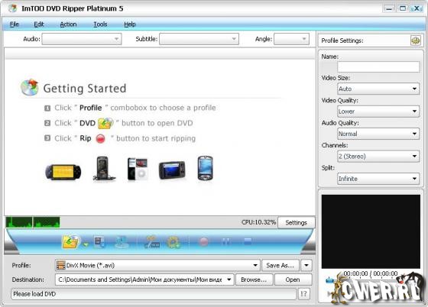Open the Tools menu
Image resolution: width=428 pixels, height=307 pixels.
click(x=100, y=24)
